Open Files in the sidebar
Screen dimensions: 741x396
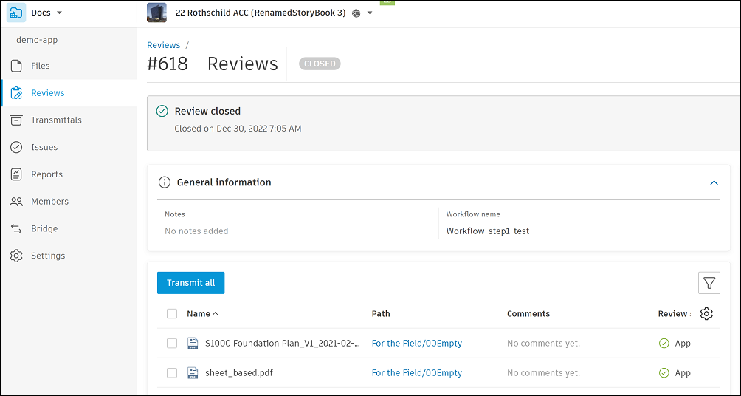tap(40, 66)
